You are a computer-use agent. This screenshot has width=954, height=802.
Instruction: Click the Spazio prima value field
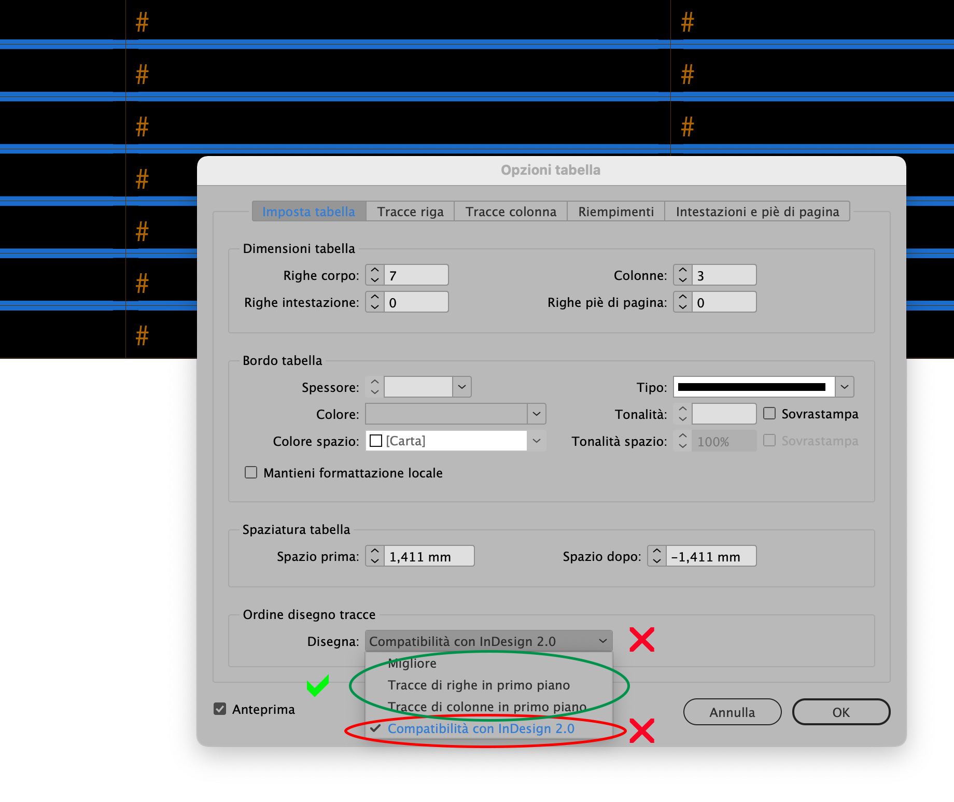click(428, 556)
